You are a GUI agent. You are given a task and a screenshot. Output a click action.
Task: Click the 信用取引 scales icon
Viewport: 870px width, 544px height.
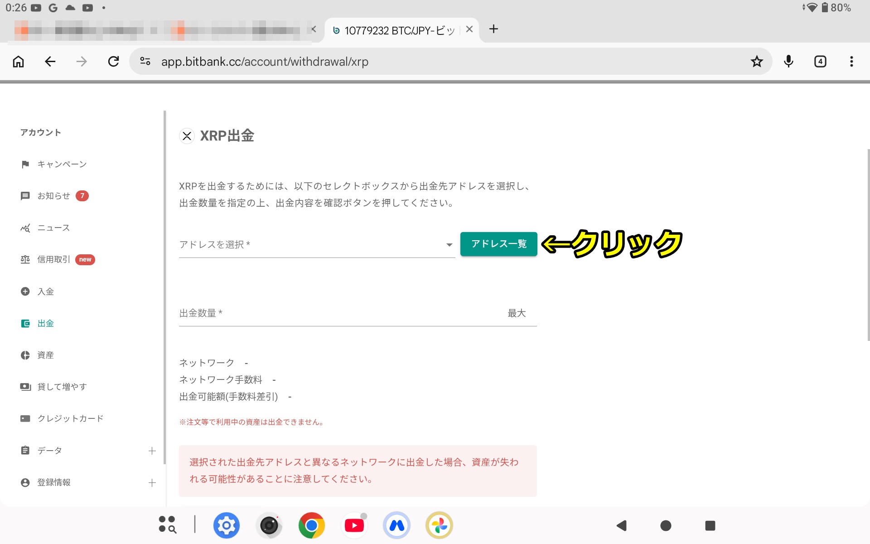25,259
